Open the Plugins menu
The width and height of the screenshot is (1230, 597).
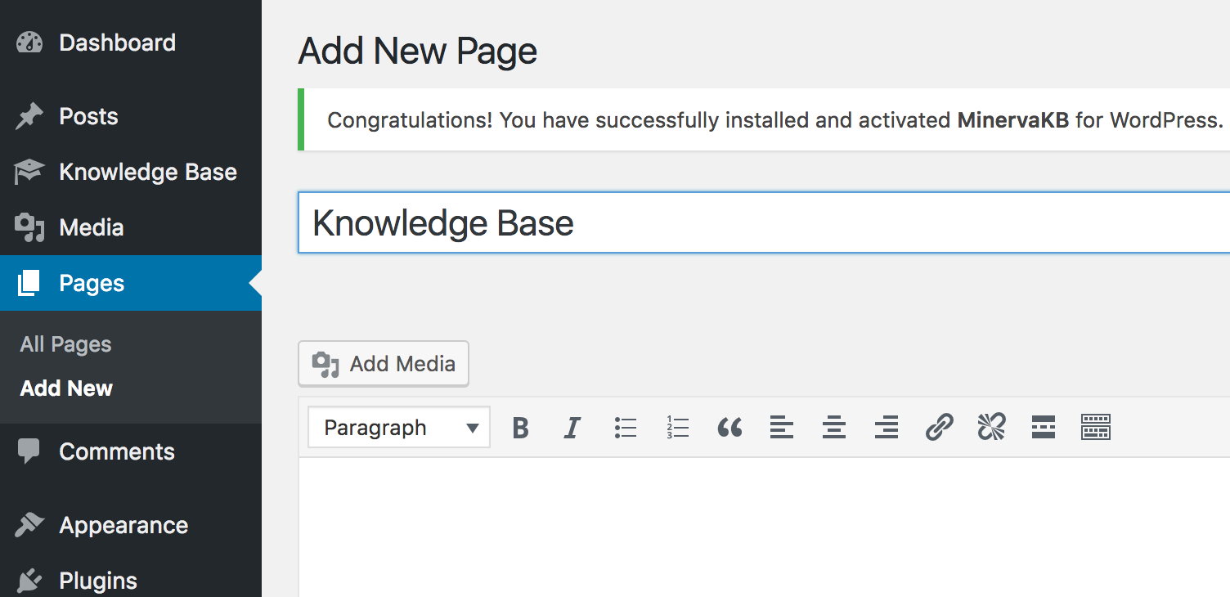click(98, 581)
